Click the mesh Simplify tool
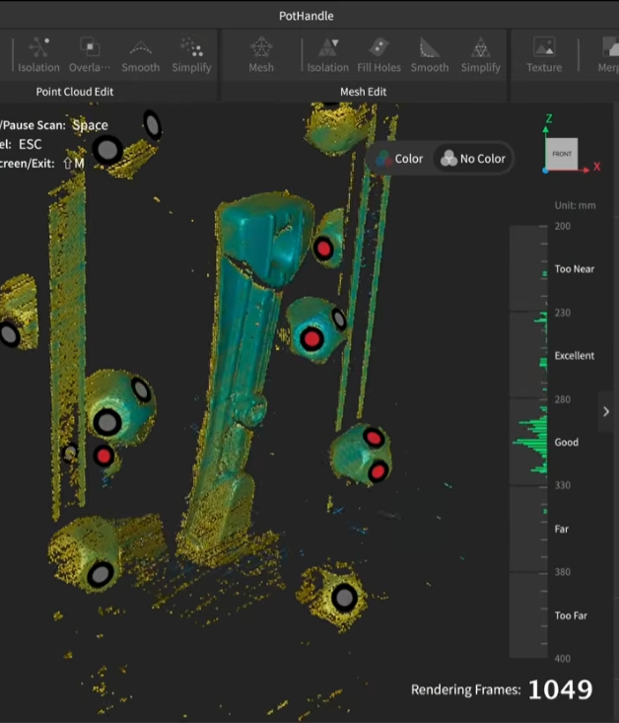 click(481, 55)
